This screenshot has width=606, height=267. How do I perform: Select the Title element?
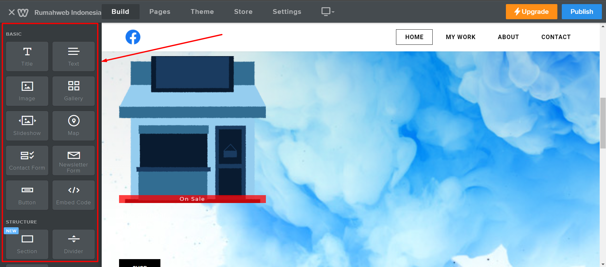27,56
